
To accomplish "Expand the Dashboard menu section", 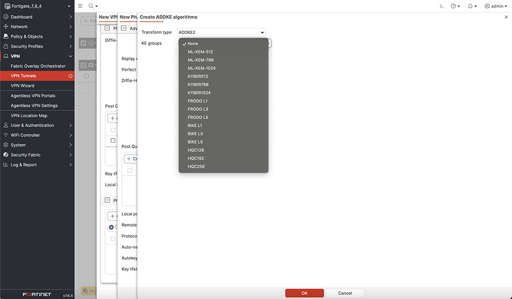I will tap(37, 17).
